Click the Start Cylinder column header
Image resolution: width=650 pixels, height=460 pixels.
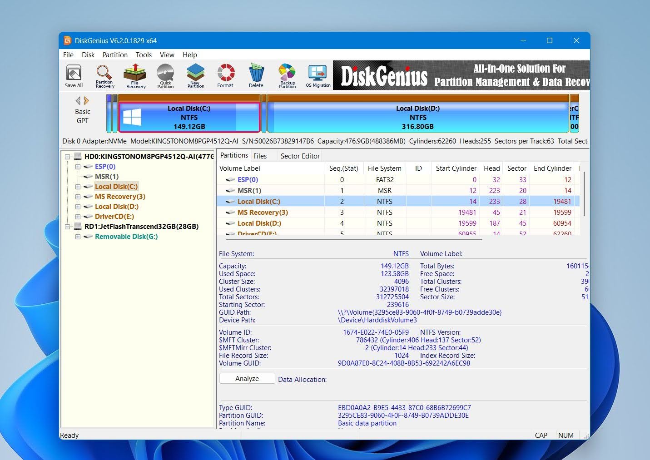(x=456, y=168)
